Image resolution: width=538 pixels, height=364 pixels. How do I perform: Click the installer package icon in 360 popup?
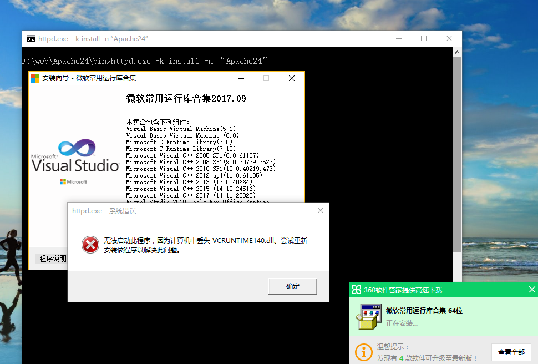click(x=369, y=316)
